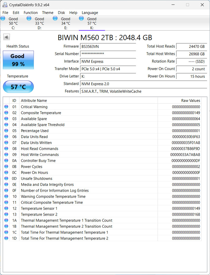
Task: Switch to drive E: Good 34 °C tab
Action: tap(65, 23)
